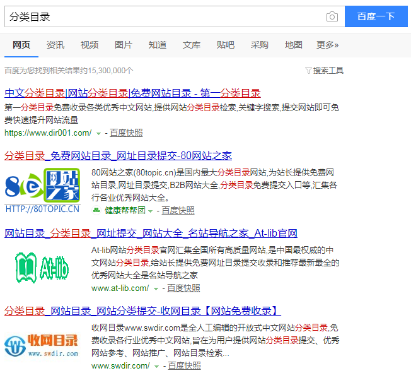Viewport: 411px width, 373px height.
Task: Open the 图片 tab
Action: tap(124, 45)
